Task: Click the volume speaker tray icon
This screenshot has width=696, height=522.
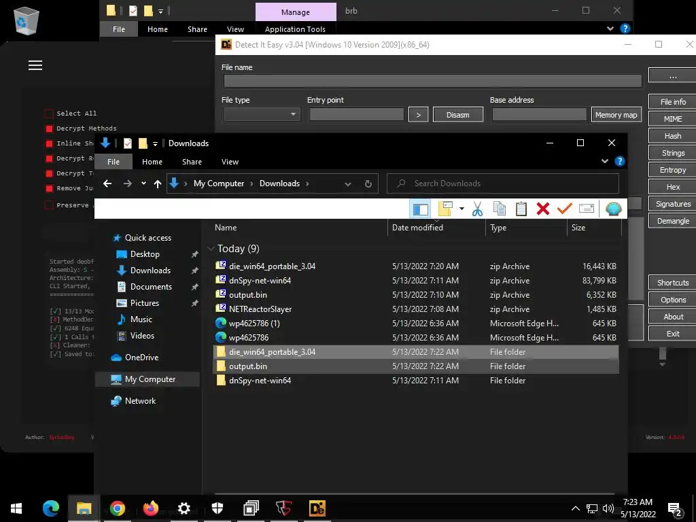Action: [x=608, y=508]
